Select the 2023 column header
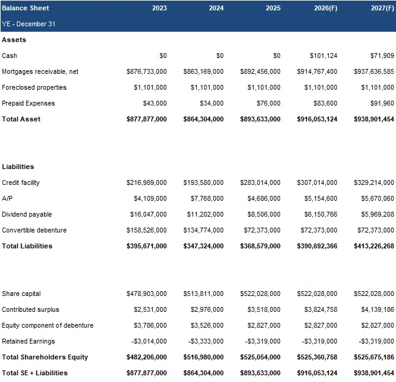Image resolution: width=396 pixels, height=382 pixels. (159, 9)
